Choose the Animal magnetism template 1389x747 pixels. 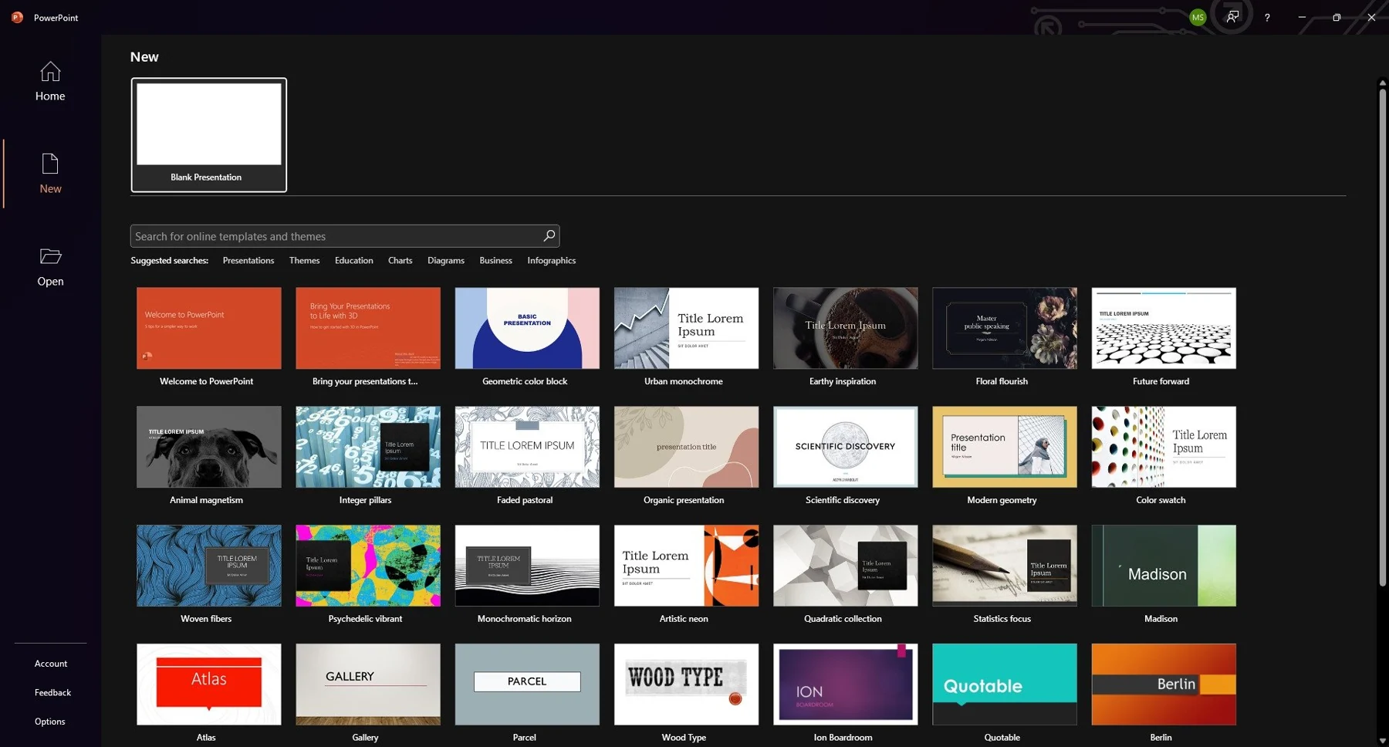[209, 455]
